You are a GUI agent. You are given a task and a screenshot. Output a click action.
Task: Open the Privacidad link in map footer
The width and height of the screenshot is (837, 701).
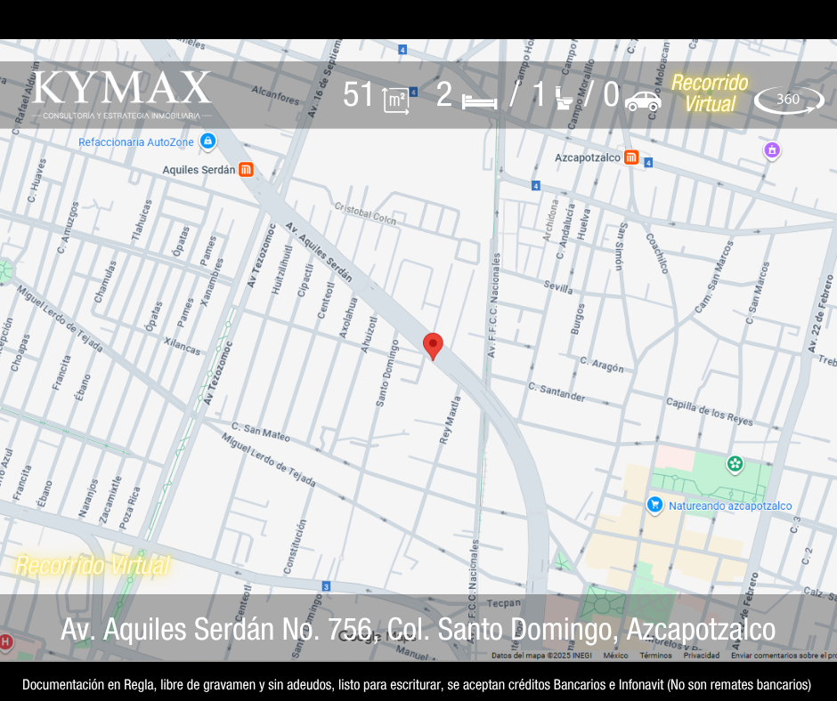702,656
